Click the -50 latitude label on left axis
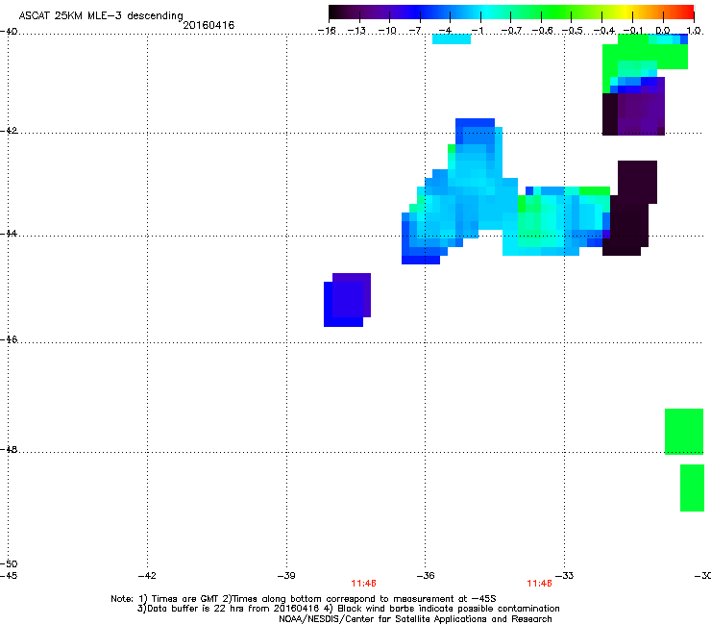 (9, 563)
